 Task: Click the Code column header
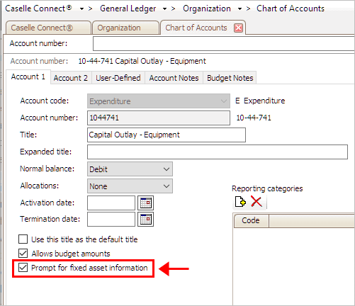click(251, 220)
